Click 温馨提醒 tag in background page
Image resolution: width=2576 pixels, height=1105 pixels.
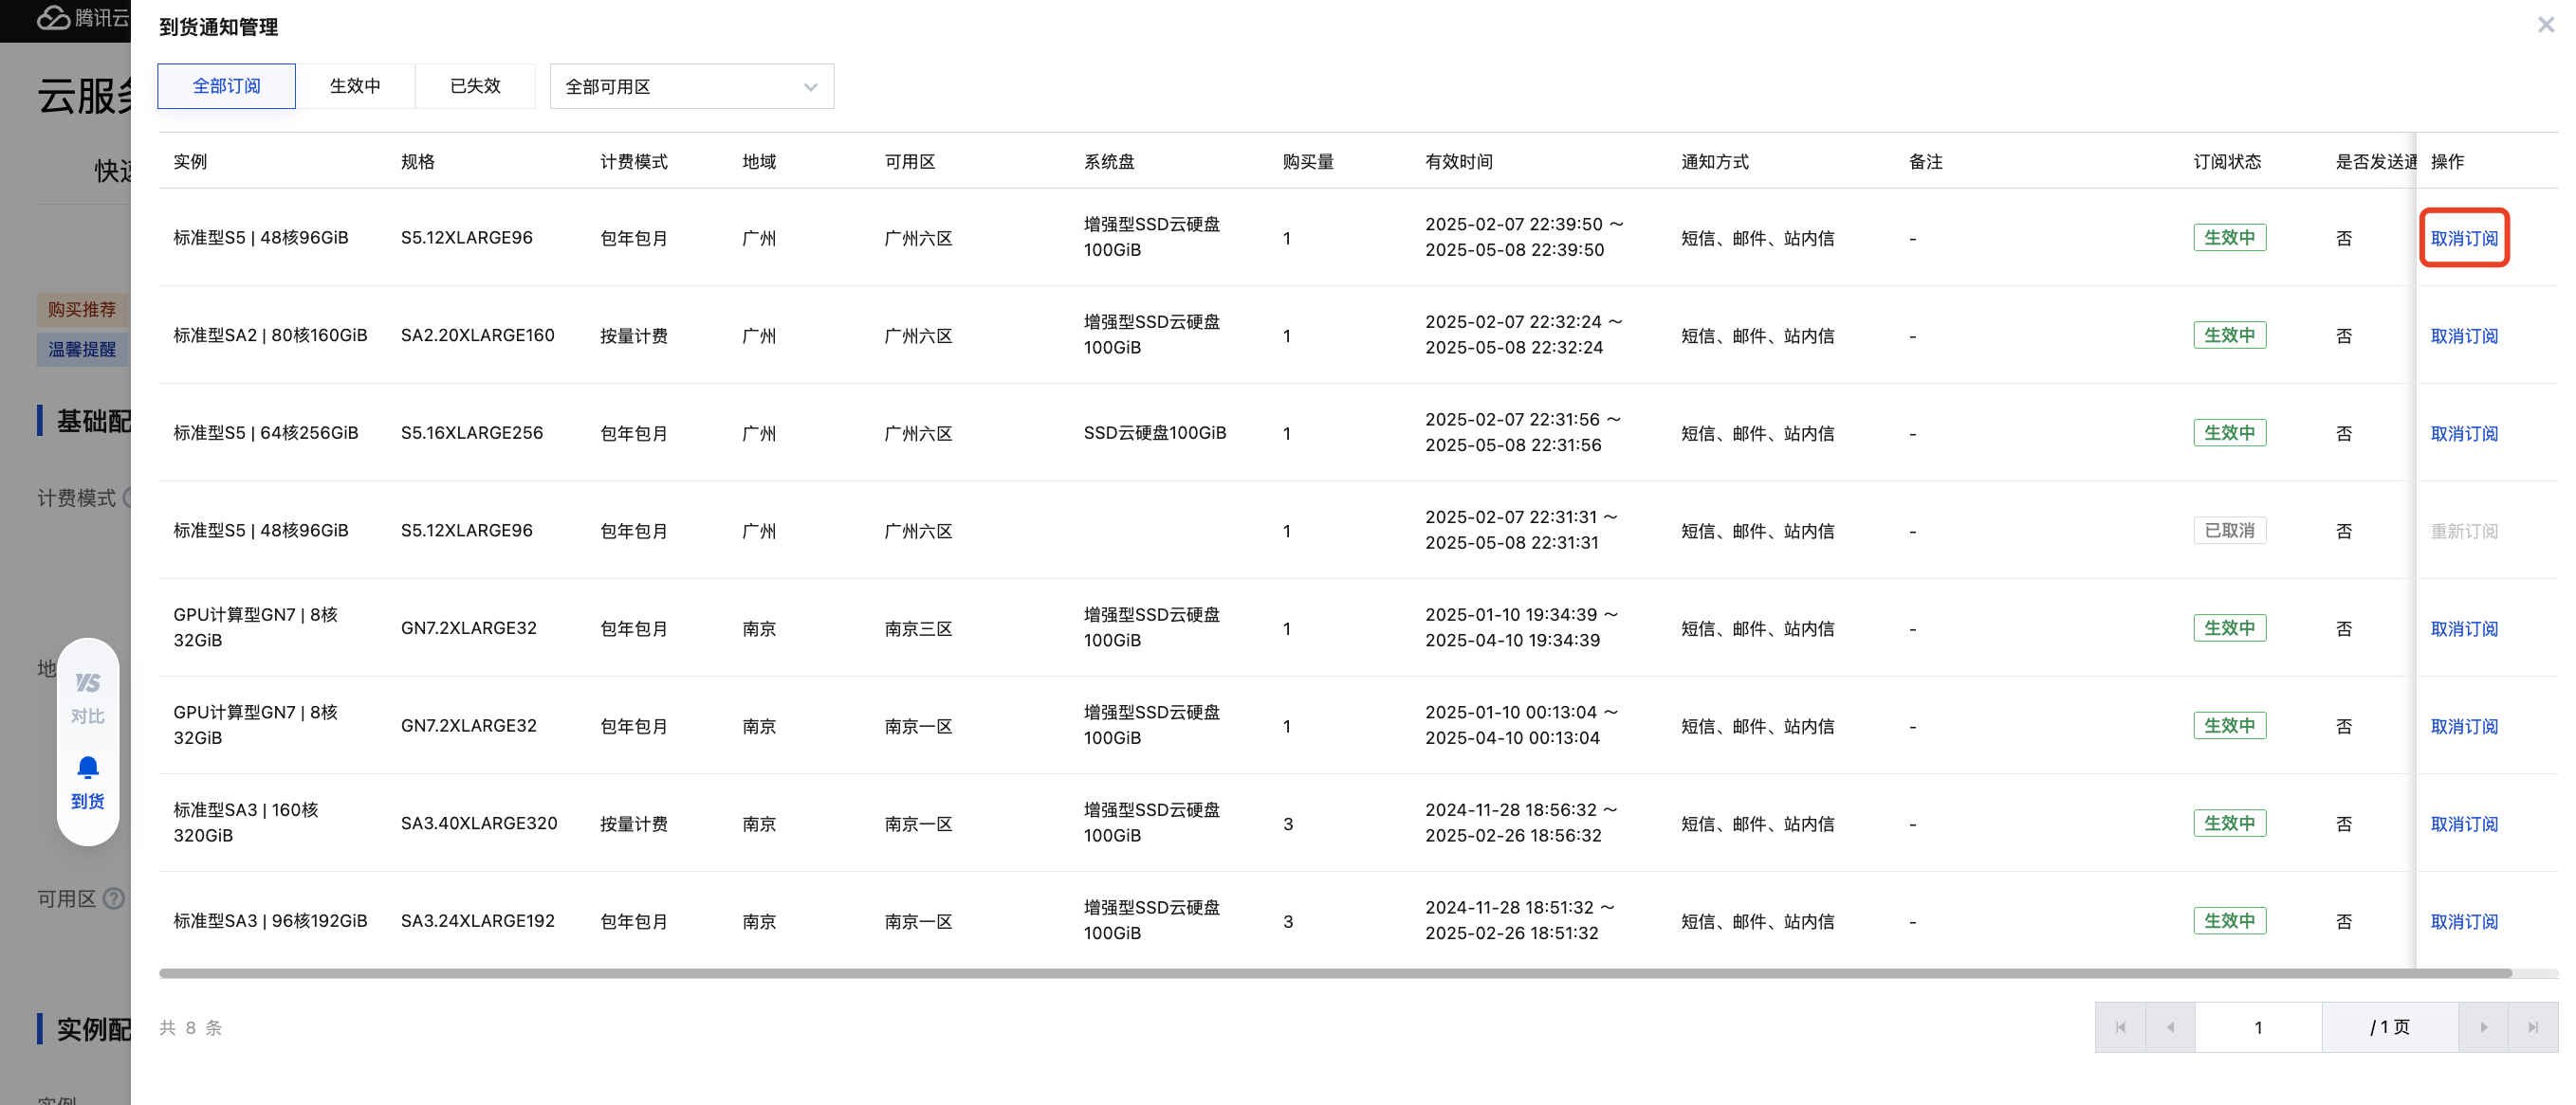pyautogui.click(x=82, y=350)
